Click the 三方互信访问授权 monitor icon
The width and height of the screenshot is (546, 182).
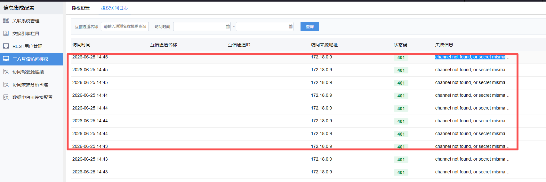(6, 59)
